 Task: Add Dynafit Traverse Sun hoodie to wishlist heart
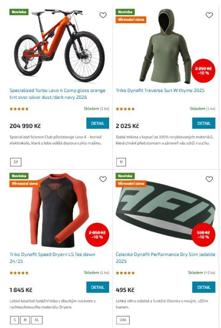(x=209, y=15)
